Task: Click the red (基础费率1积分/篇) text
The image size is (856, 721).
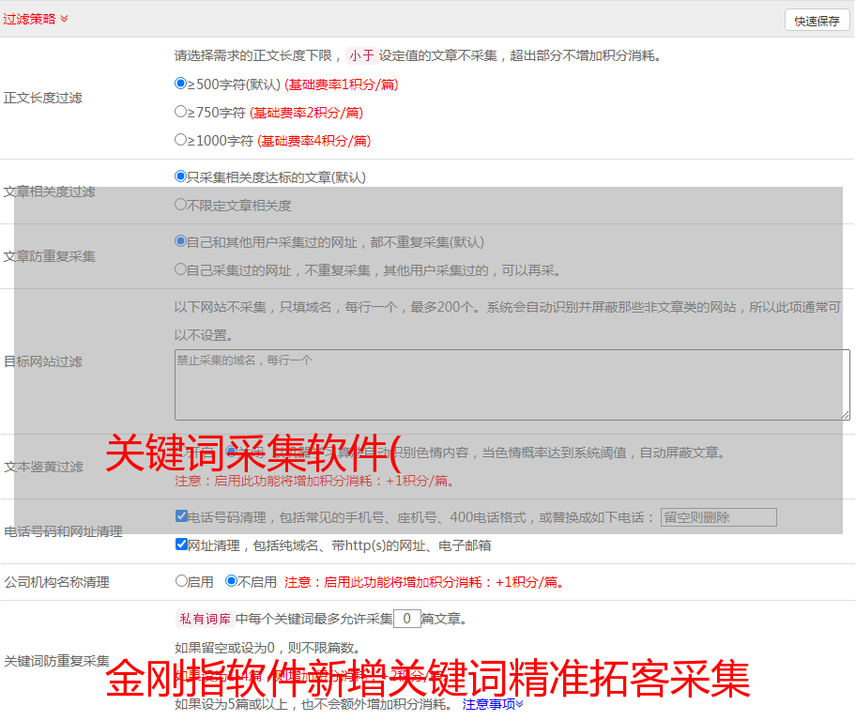Action: click(342, 84)
